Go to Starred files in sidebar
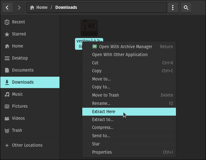The height and width of the screenshot is (160, 206). pyautogui.click(x=19, y=34)
